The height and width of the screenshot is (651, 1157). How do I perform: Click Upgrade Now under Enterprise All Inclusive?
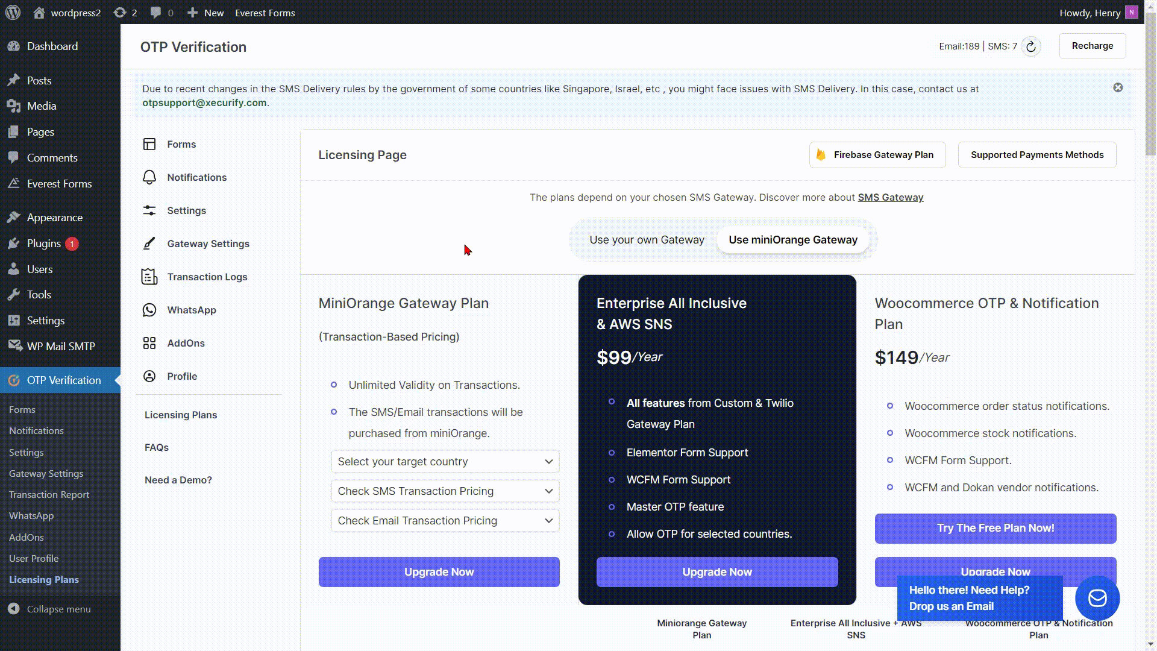(717, 572)
